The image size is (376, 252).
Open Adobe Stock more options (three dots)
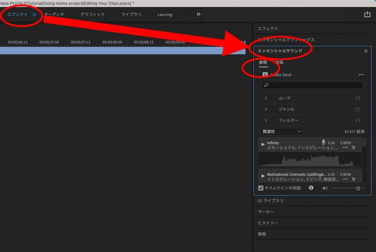361,75
